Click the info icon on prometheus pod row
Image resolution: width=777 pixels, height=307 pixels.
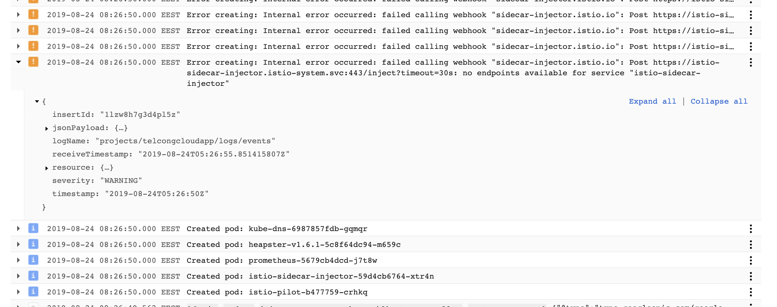tap(33, 260)
